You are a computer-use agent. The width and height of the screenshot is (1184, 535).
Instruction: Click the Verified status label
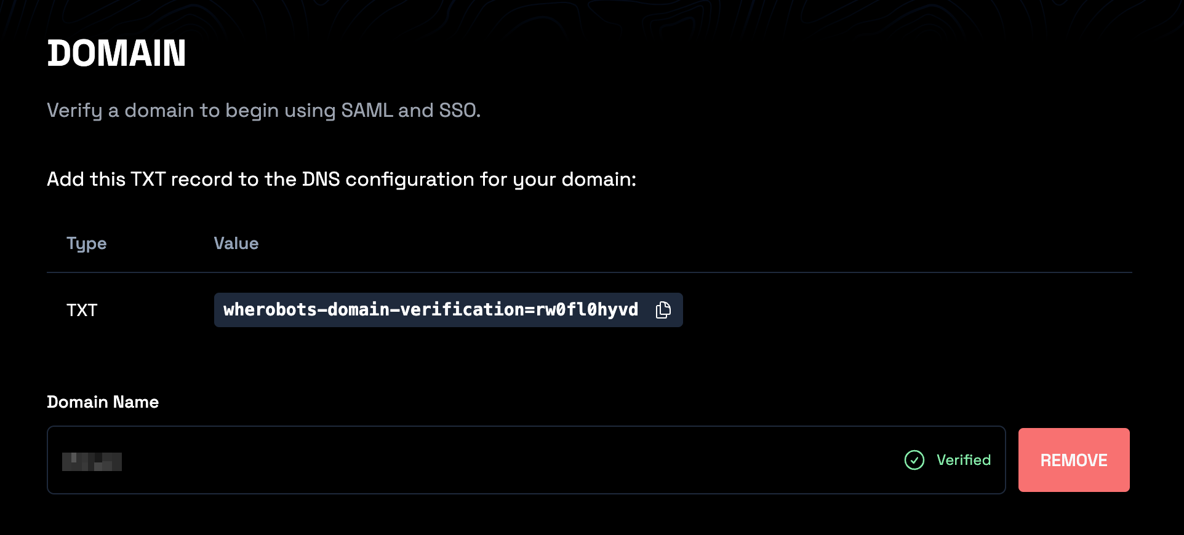(x=963, y=459)
